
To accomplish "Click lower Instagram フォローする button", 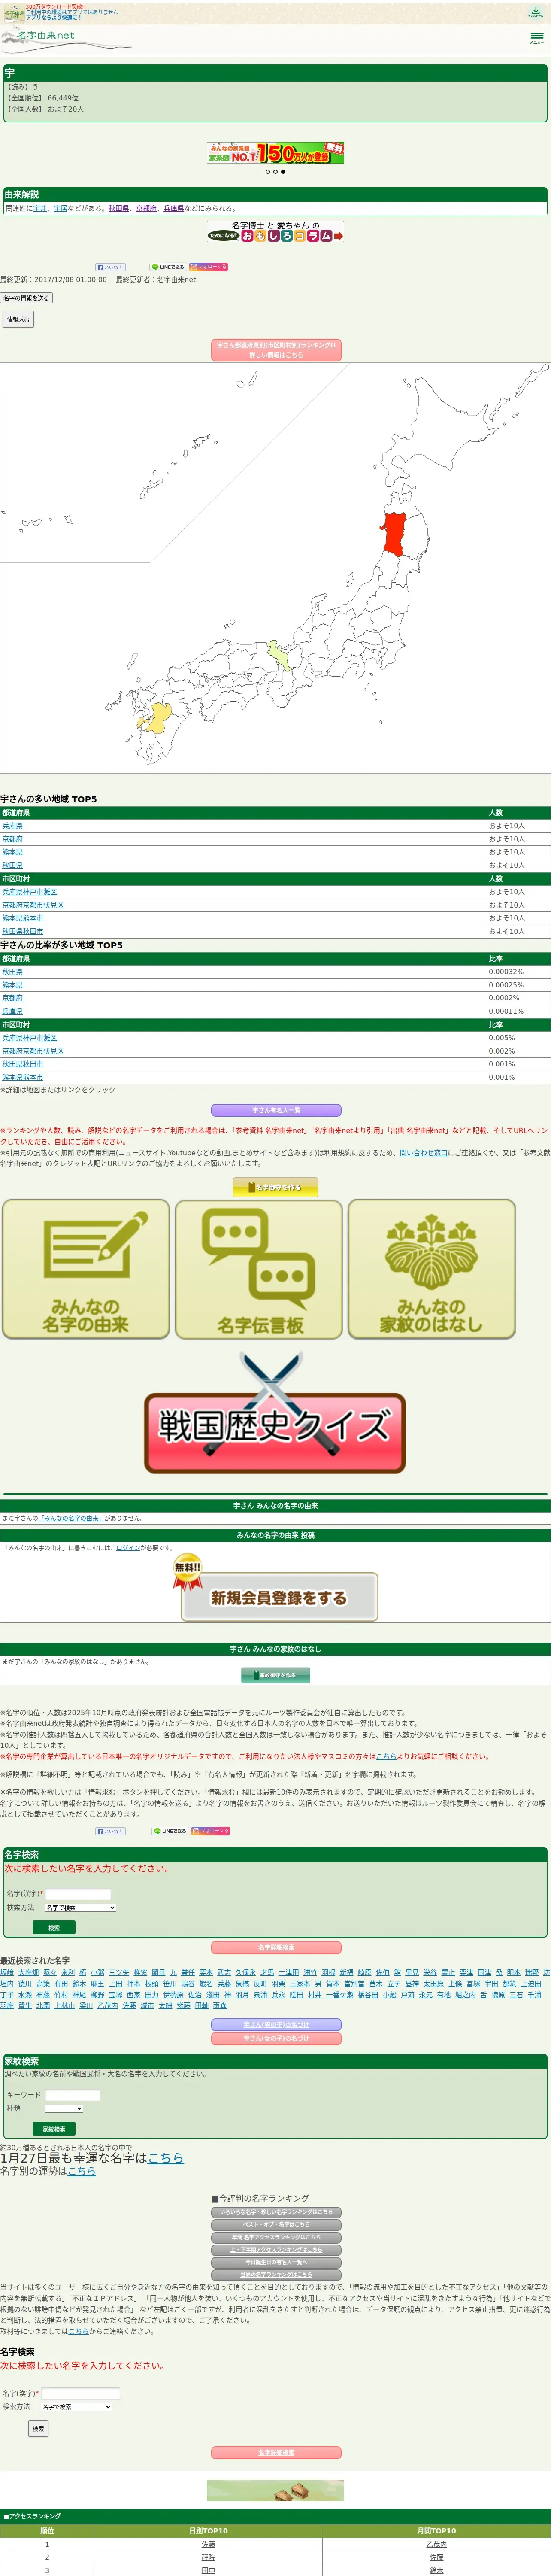I will click(211, 1831).
